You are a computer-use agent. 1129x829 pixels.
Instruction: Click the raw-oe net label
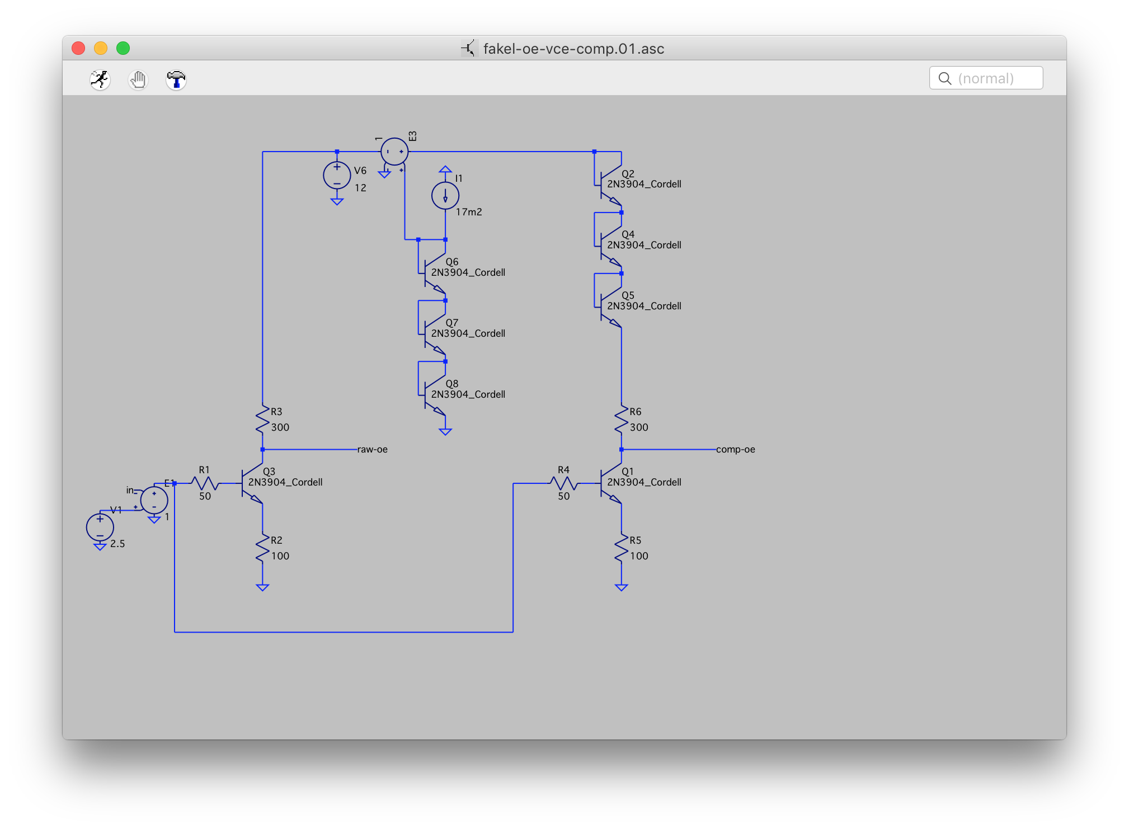coord(372,449)
